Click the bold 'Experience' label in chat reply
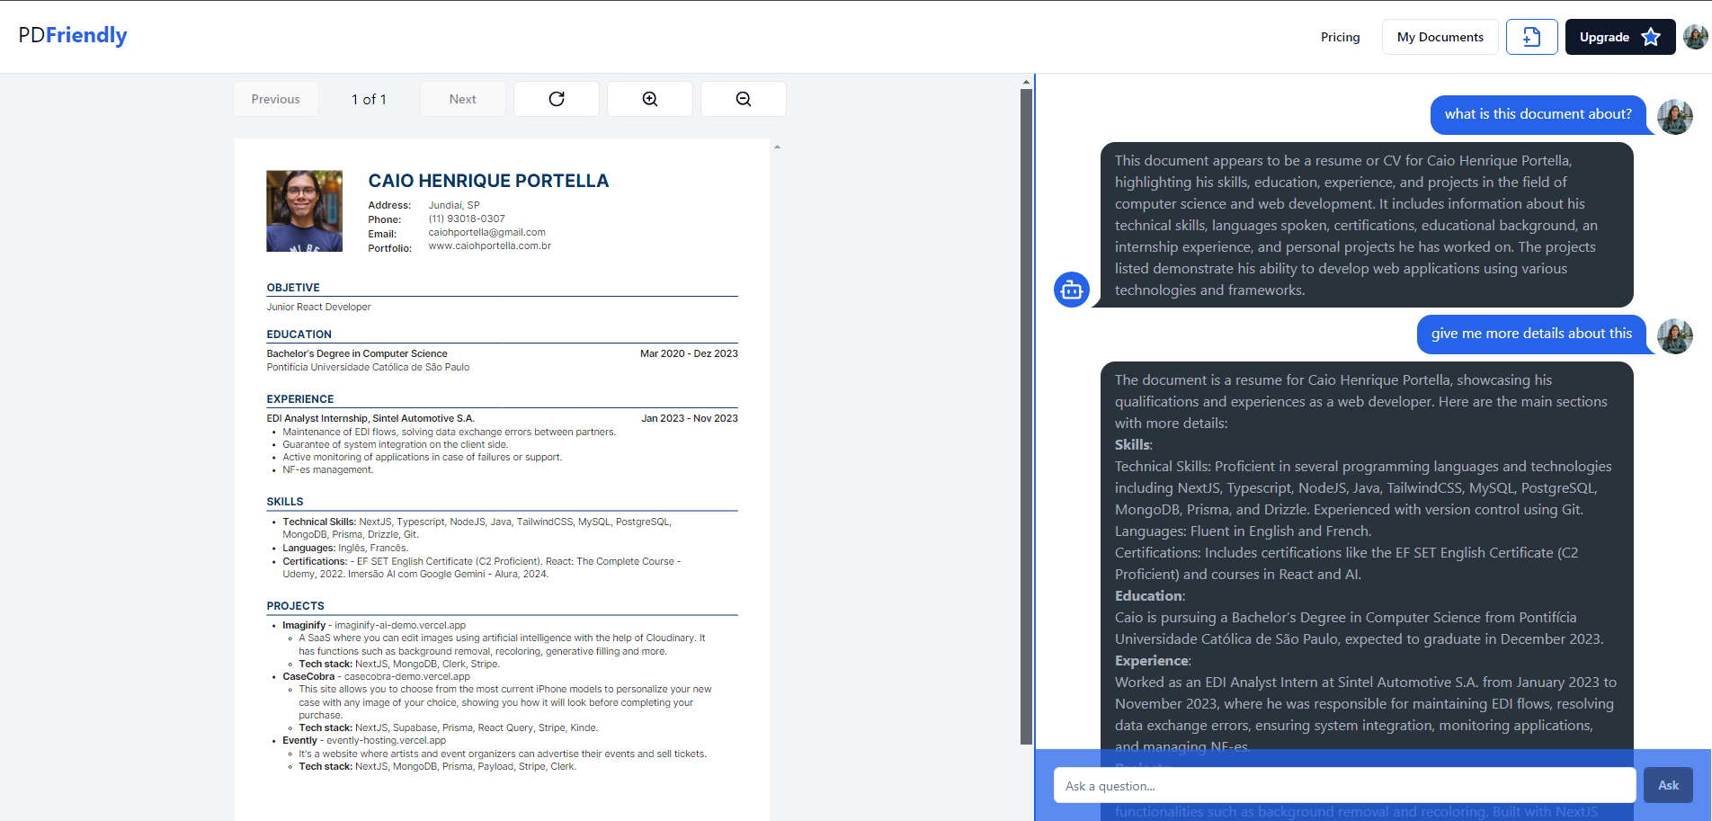Screen dimensions: 1712x821 click(x=1152, y=661)
